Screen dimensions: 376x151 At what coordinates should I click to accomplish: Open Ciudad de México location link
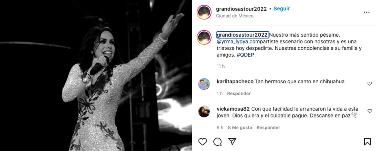235,16
